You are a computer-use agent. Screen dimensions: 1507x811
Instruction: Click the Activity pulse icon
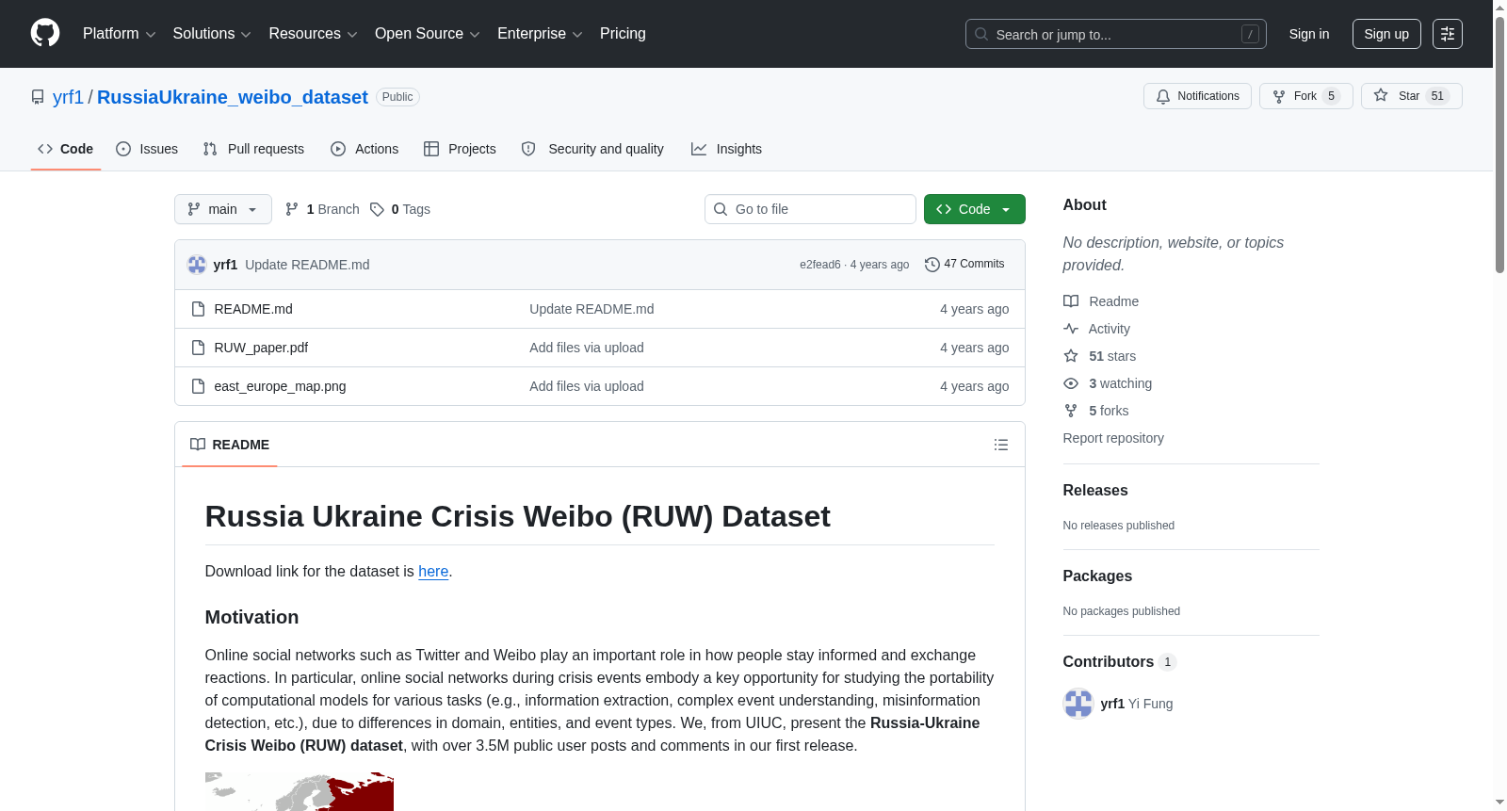tap(1071, 329)
